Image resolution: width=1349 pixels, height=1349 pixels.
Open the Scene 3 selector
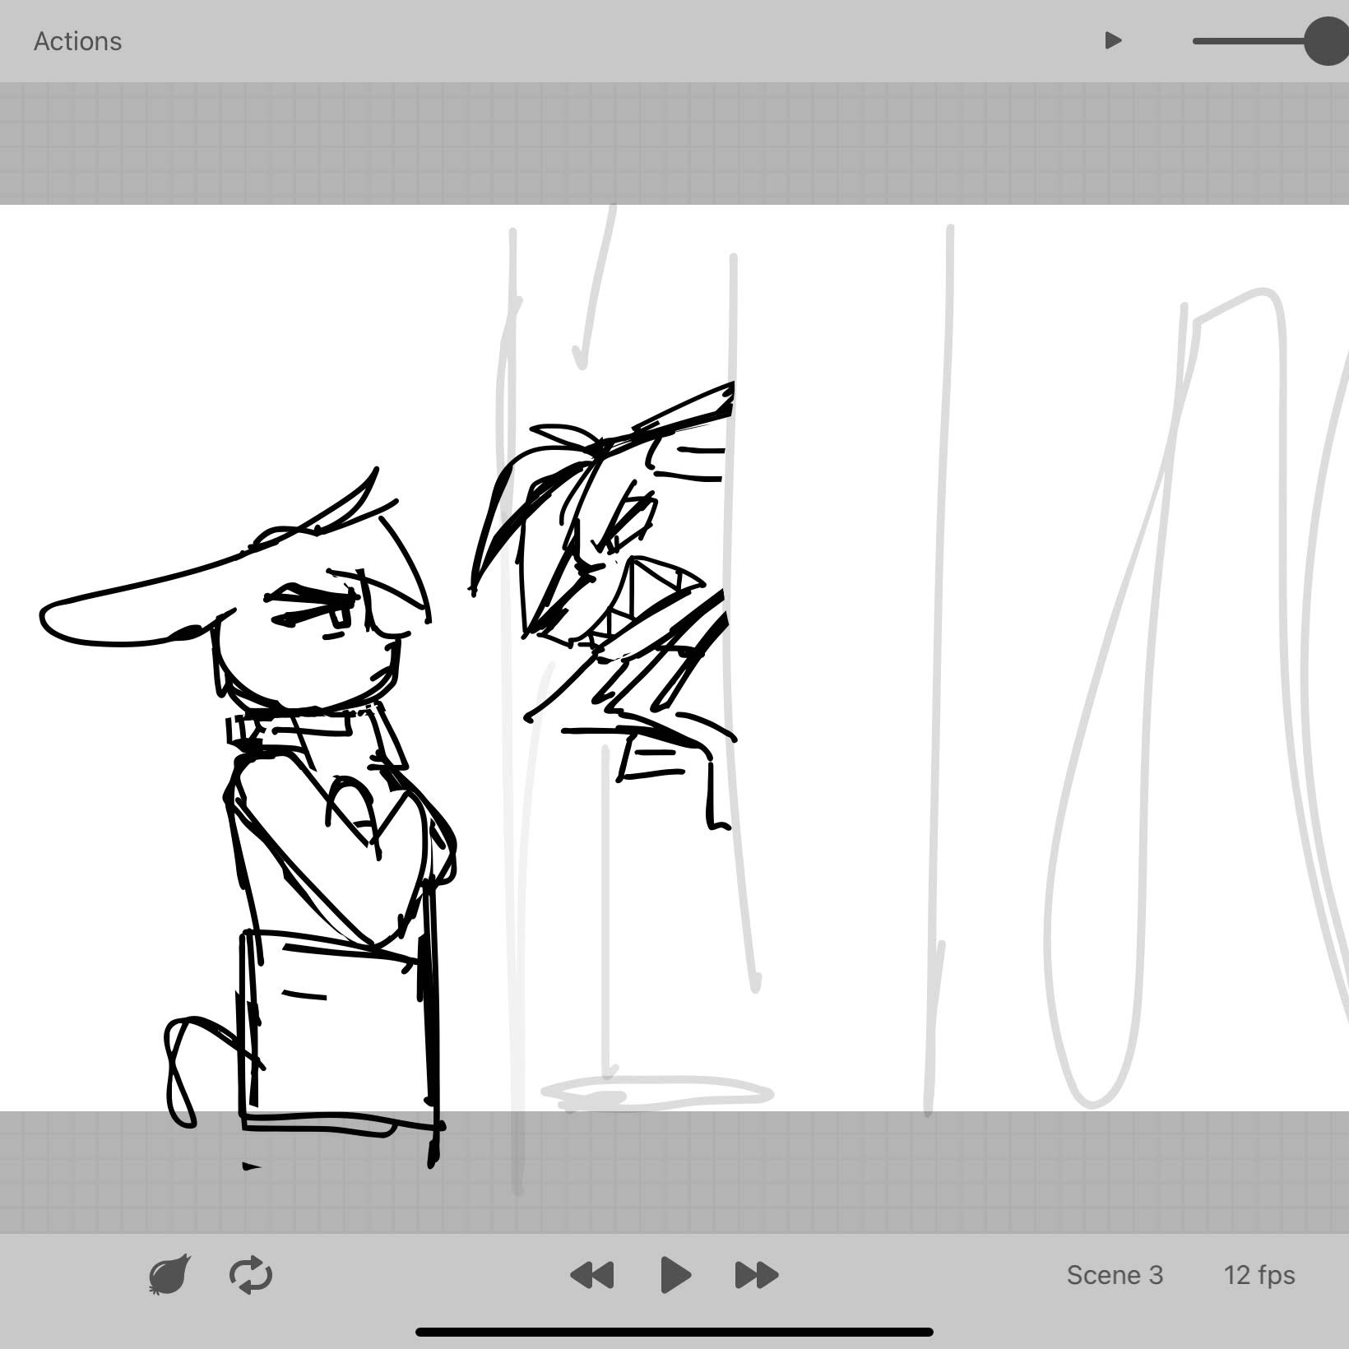[1115, 1275]
